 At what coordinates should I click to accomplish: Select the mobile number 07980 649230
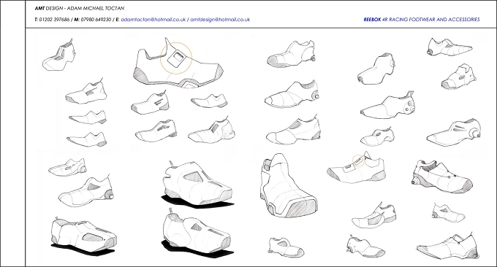96,20
